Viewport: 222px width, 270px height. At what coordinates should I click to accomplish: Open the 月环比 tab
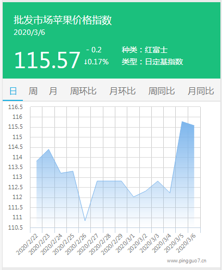(x=122, y=91)
